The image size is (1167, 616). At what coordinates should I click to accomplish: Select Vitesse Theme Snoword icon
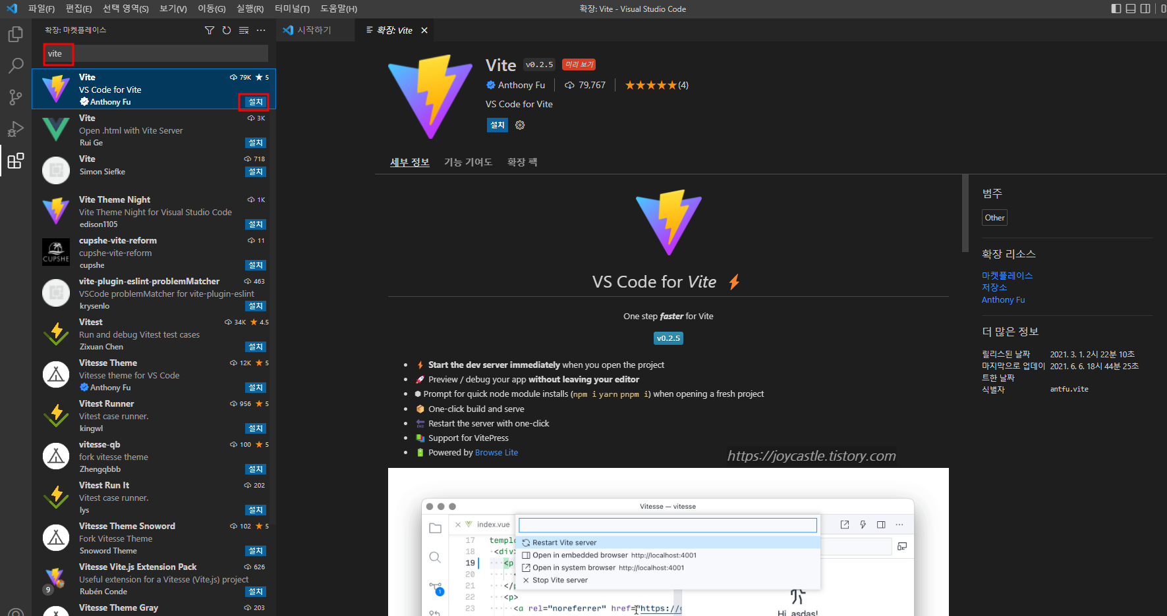click(56, 538)
